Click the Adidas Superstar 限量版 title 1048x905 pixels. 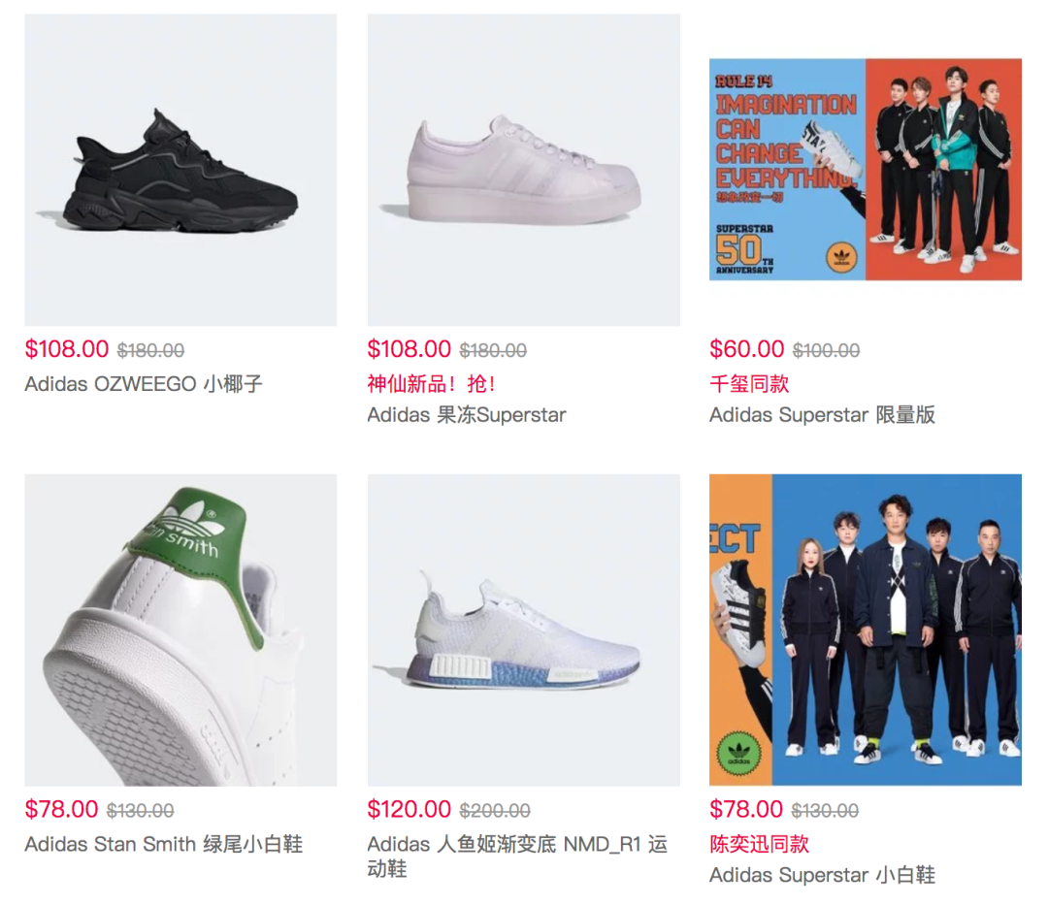pos(822,415)
